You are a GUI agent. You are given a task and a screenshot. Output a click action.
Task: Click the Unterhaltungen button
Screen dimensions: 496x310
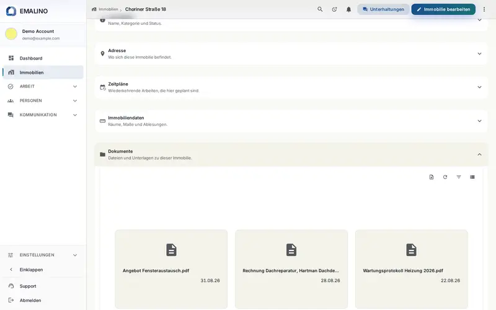point(383,9)
